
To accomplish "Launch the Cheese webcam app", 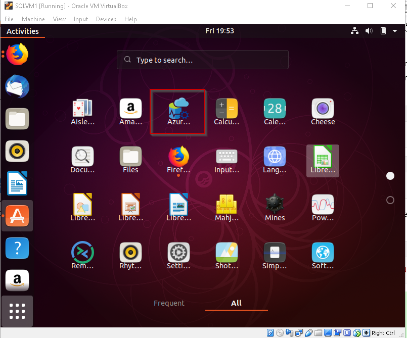I will (x=323, y=112).
